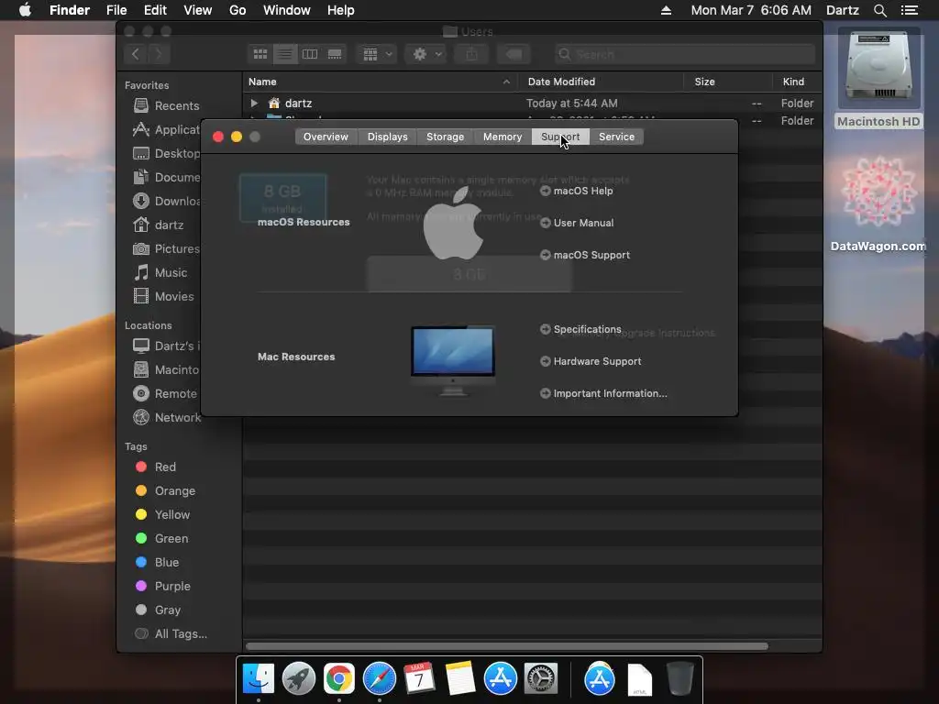Switch Finder to list view

285,54
